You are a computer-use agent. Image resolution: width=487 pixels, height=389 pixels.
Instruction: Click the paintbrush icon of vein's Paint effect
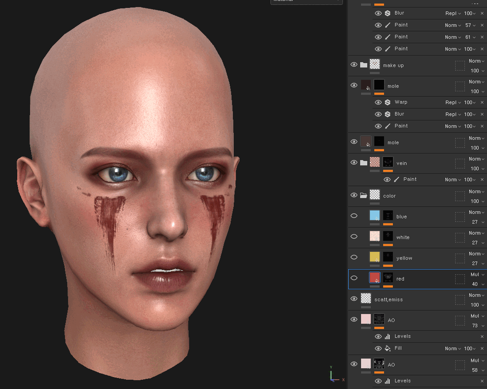click(x=396, y=180)
